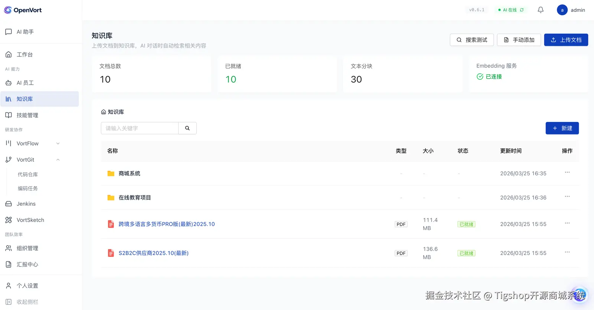Open the 在线教育项目 folder
The image size is (594, 310).
(135, 198)
